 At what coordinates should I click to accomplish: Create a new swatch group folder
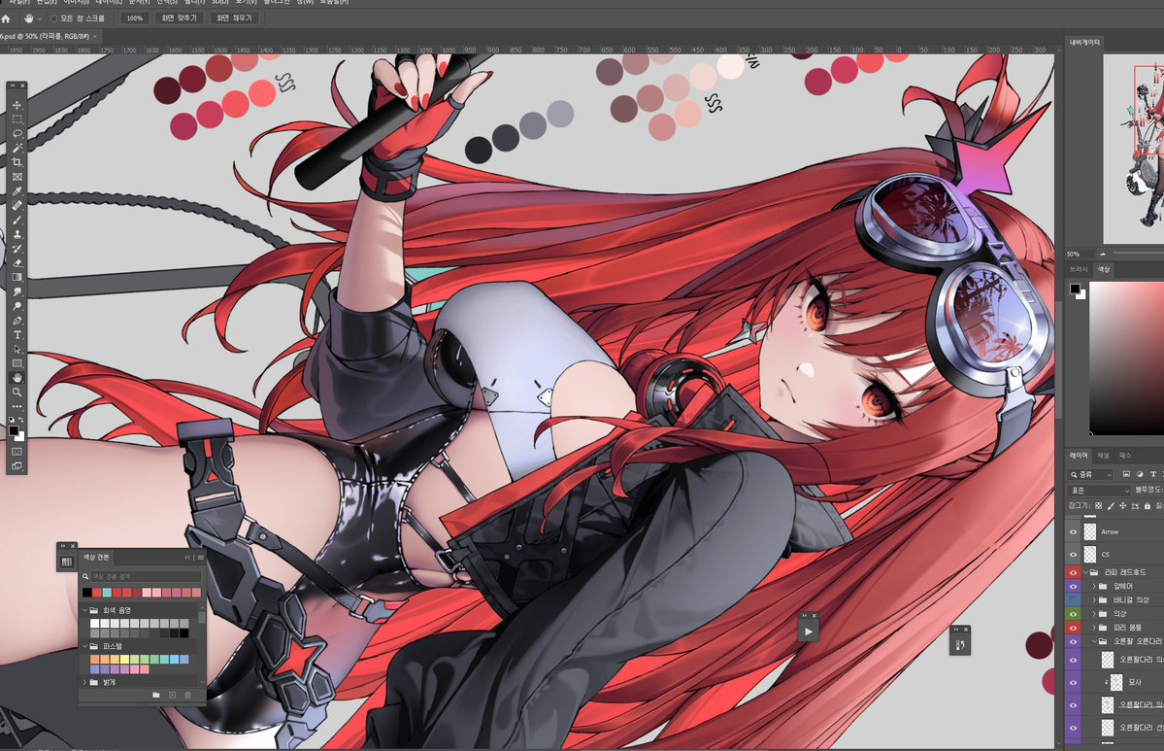coord(156,695)
